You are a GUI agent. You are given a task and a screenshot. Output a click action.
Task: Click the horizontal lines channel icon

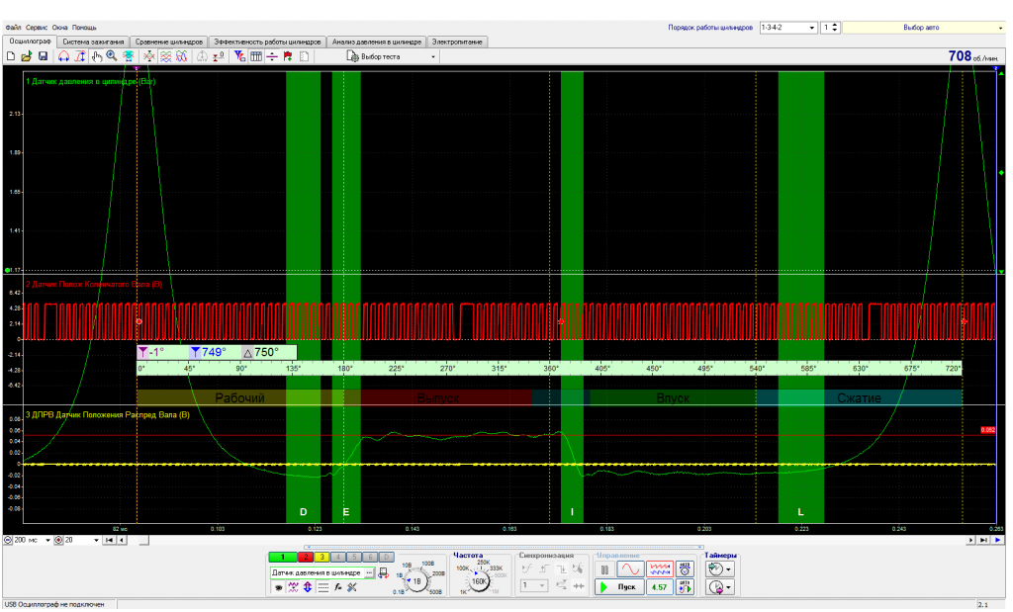pyautogui.click(x=323, y=587)
